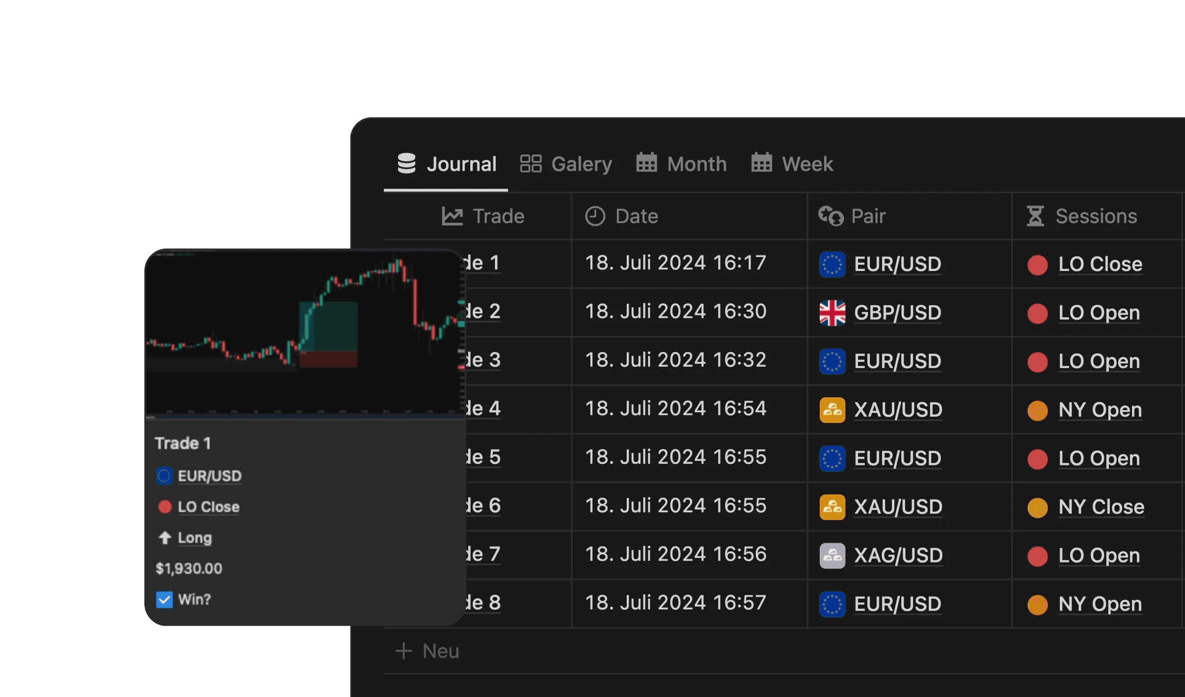Click LO Close link in Trade 1 card
This screenshot has height=697, width=1185.
tap(209, 506)
